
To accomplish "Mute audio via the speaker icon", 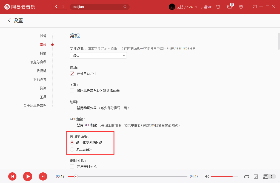I will click(x=207, y=176).
